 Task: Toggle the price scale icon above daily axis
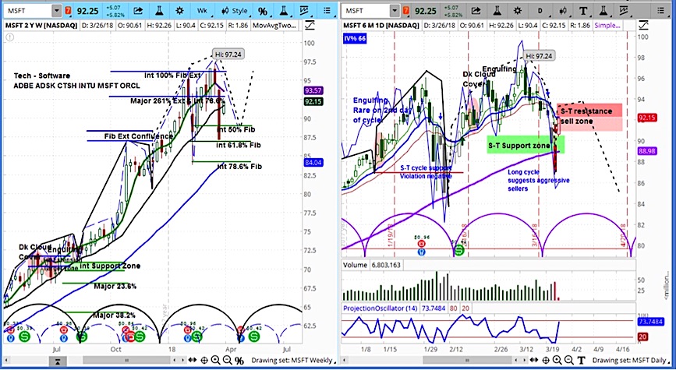click(644, 26)
